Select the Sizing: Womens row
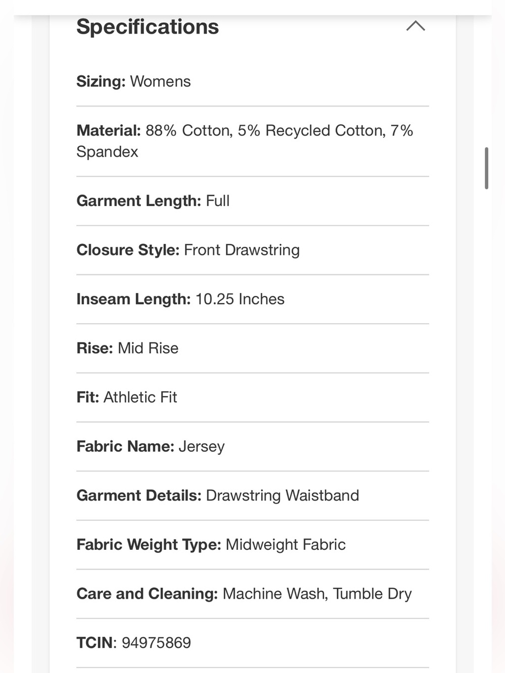Viewport: 505px width, 673px height. (252, 81)
